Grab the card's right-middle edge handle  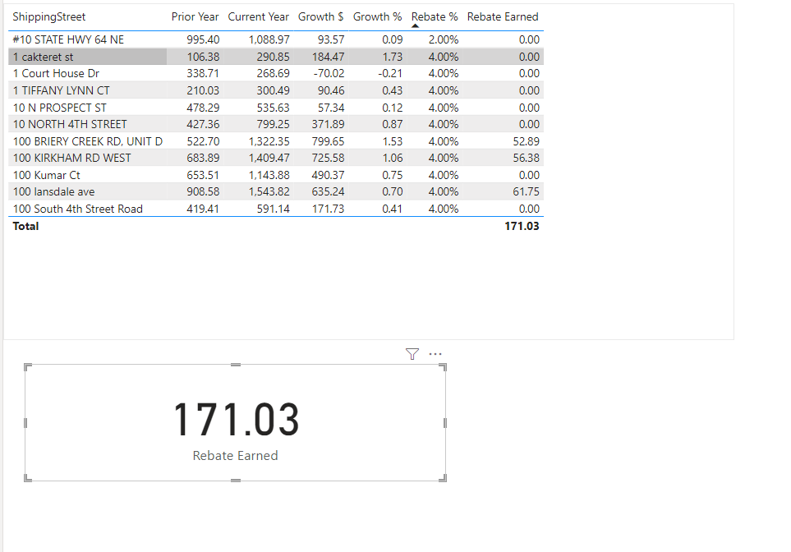[445, 423]
